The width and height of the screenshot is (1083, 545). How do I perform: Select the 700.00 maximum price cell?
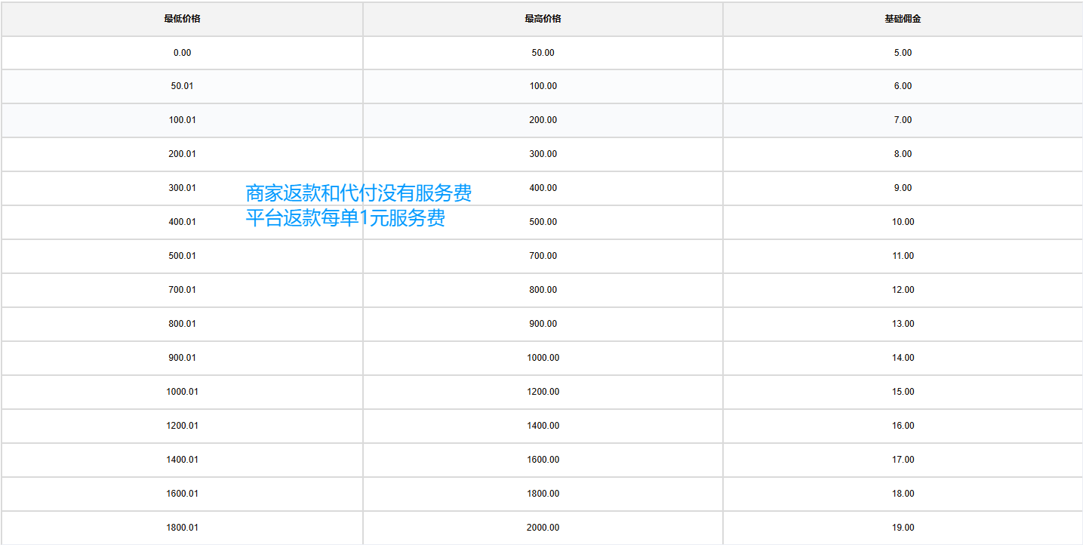tap(543, 256)
